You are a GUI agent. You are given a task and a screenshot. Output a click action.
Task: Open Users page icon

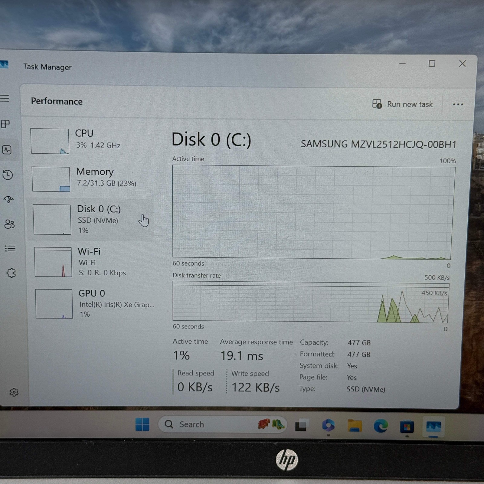tap(9, 224)
